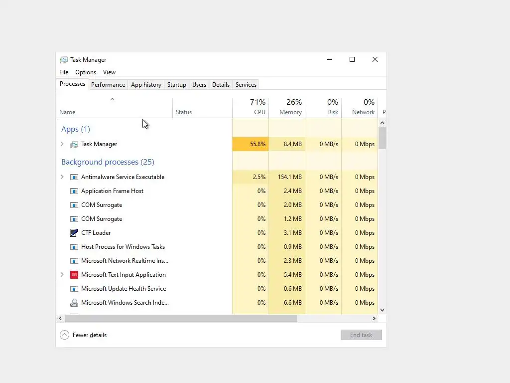Image resolution: width=510 pixels, height=383 pixels.
Task: Open the File menu
Action: pos(64,72)
